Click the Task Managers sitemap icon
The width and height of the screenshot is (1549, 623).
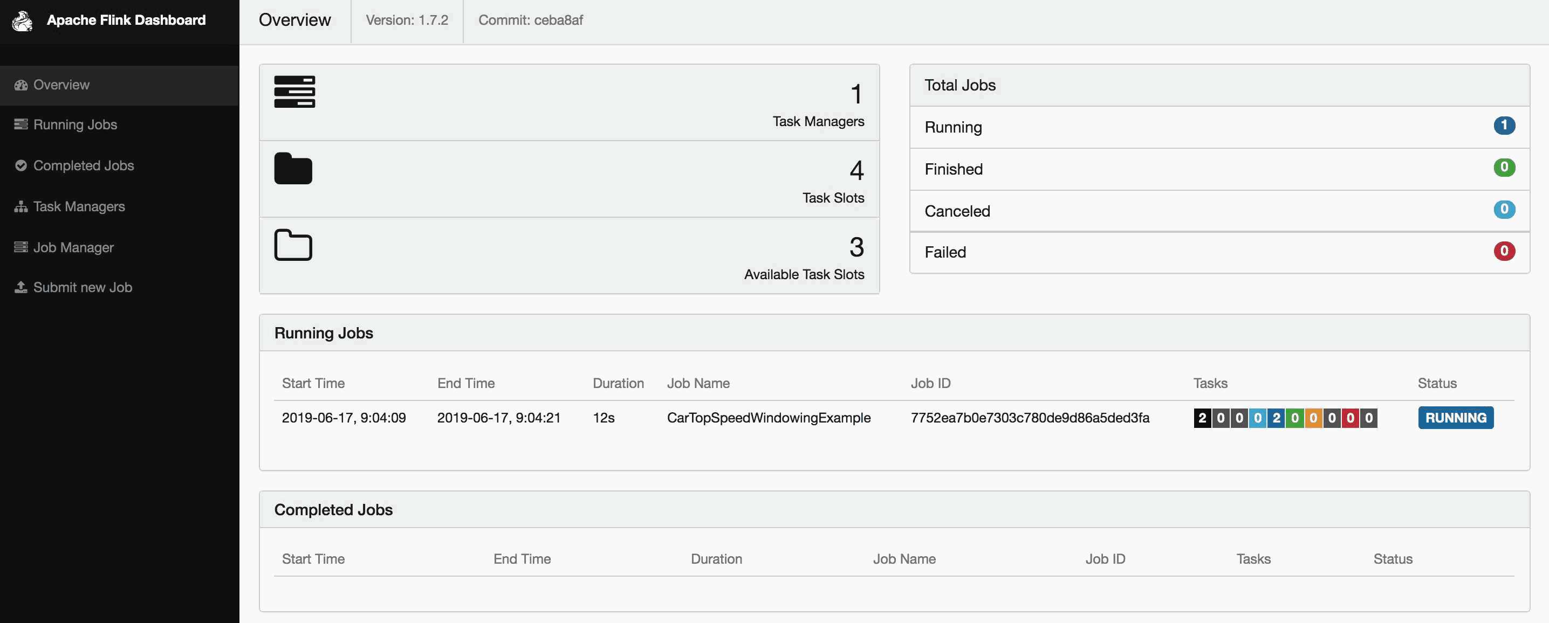(21, 206)
